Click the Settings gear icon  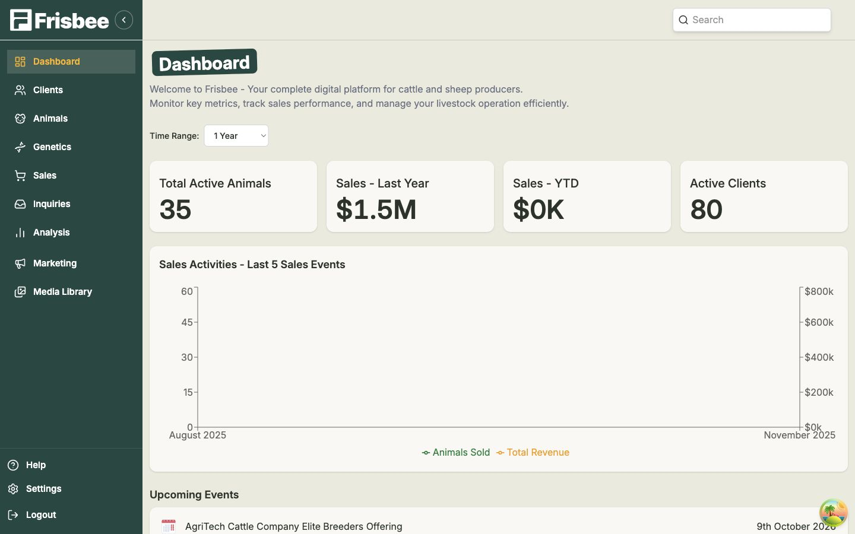(13, 489)
